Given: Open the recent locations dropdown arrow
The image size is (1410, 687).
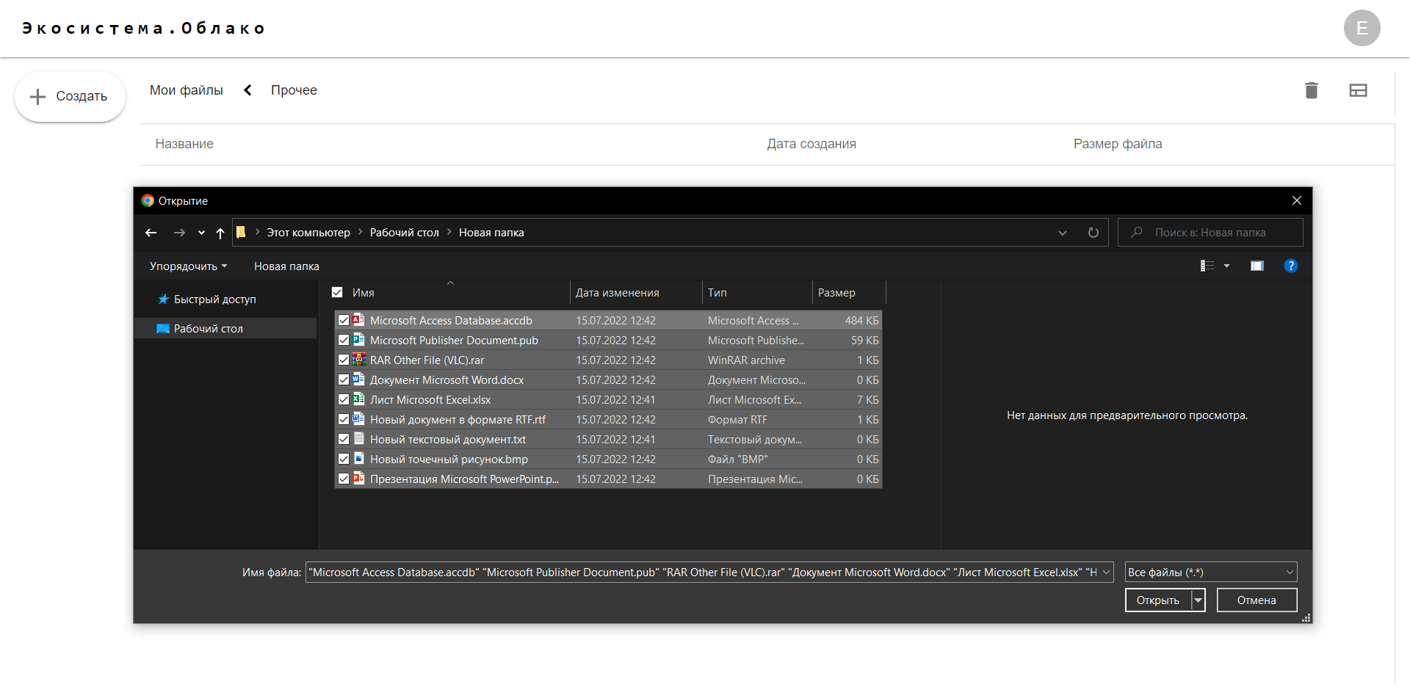Looking at the screenshot, I should (x=201, y=233).
